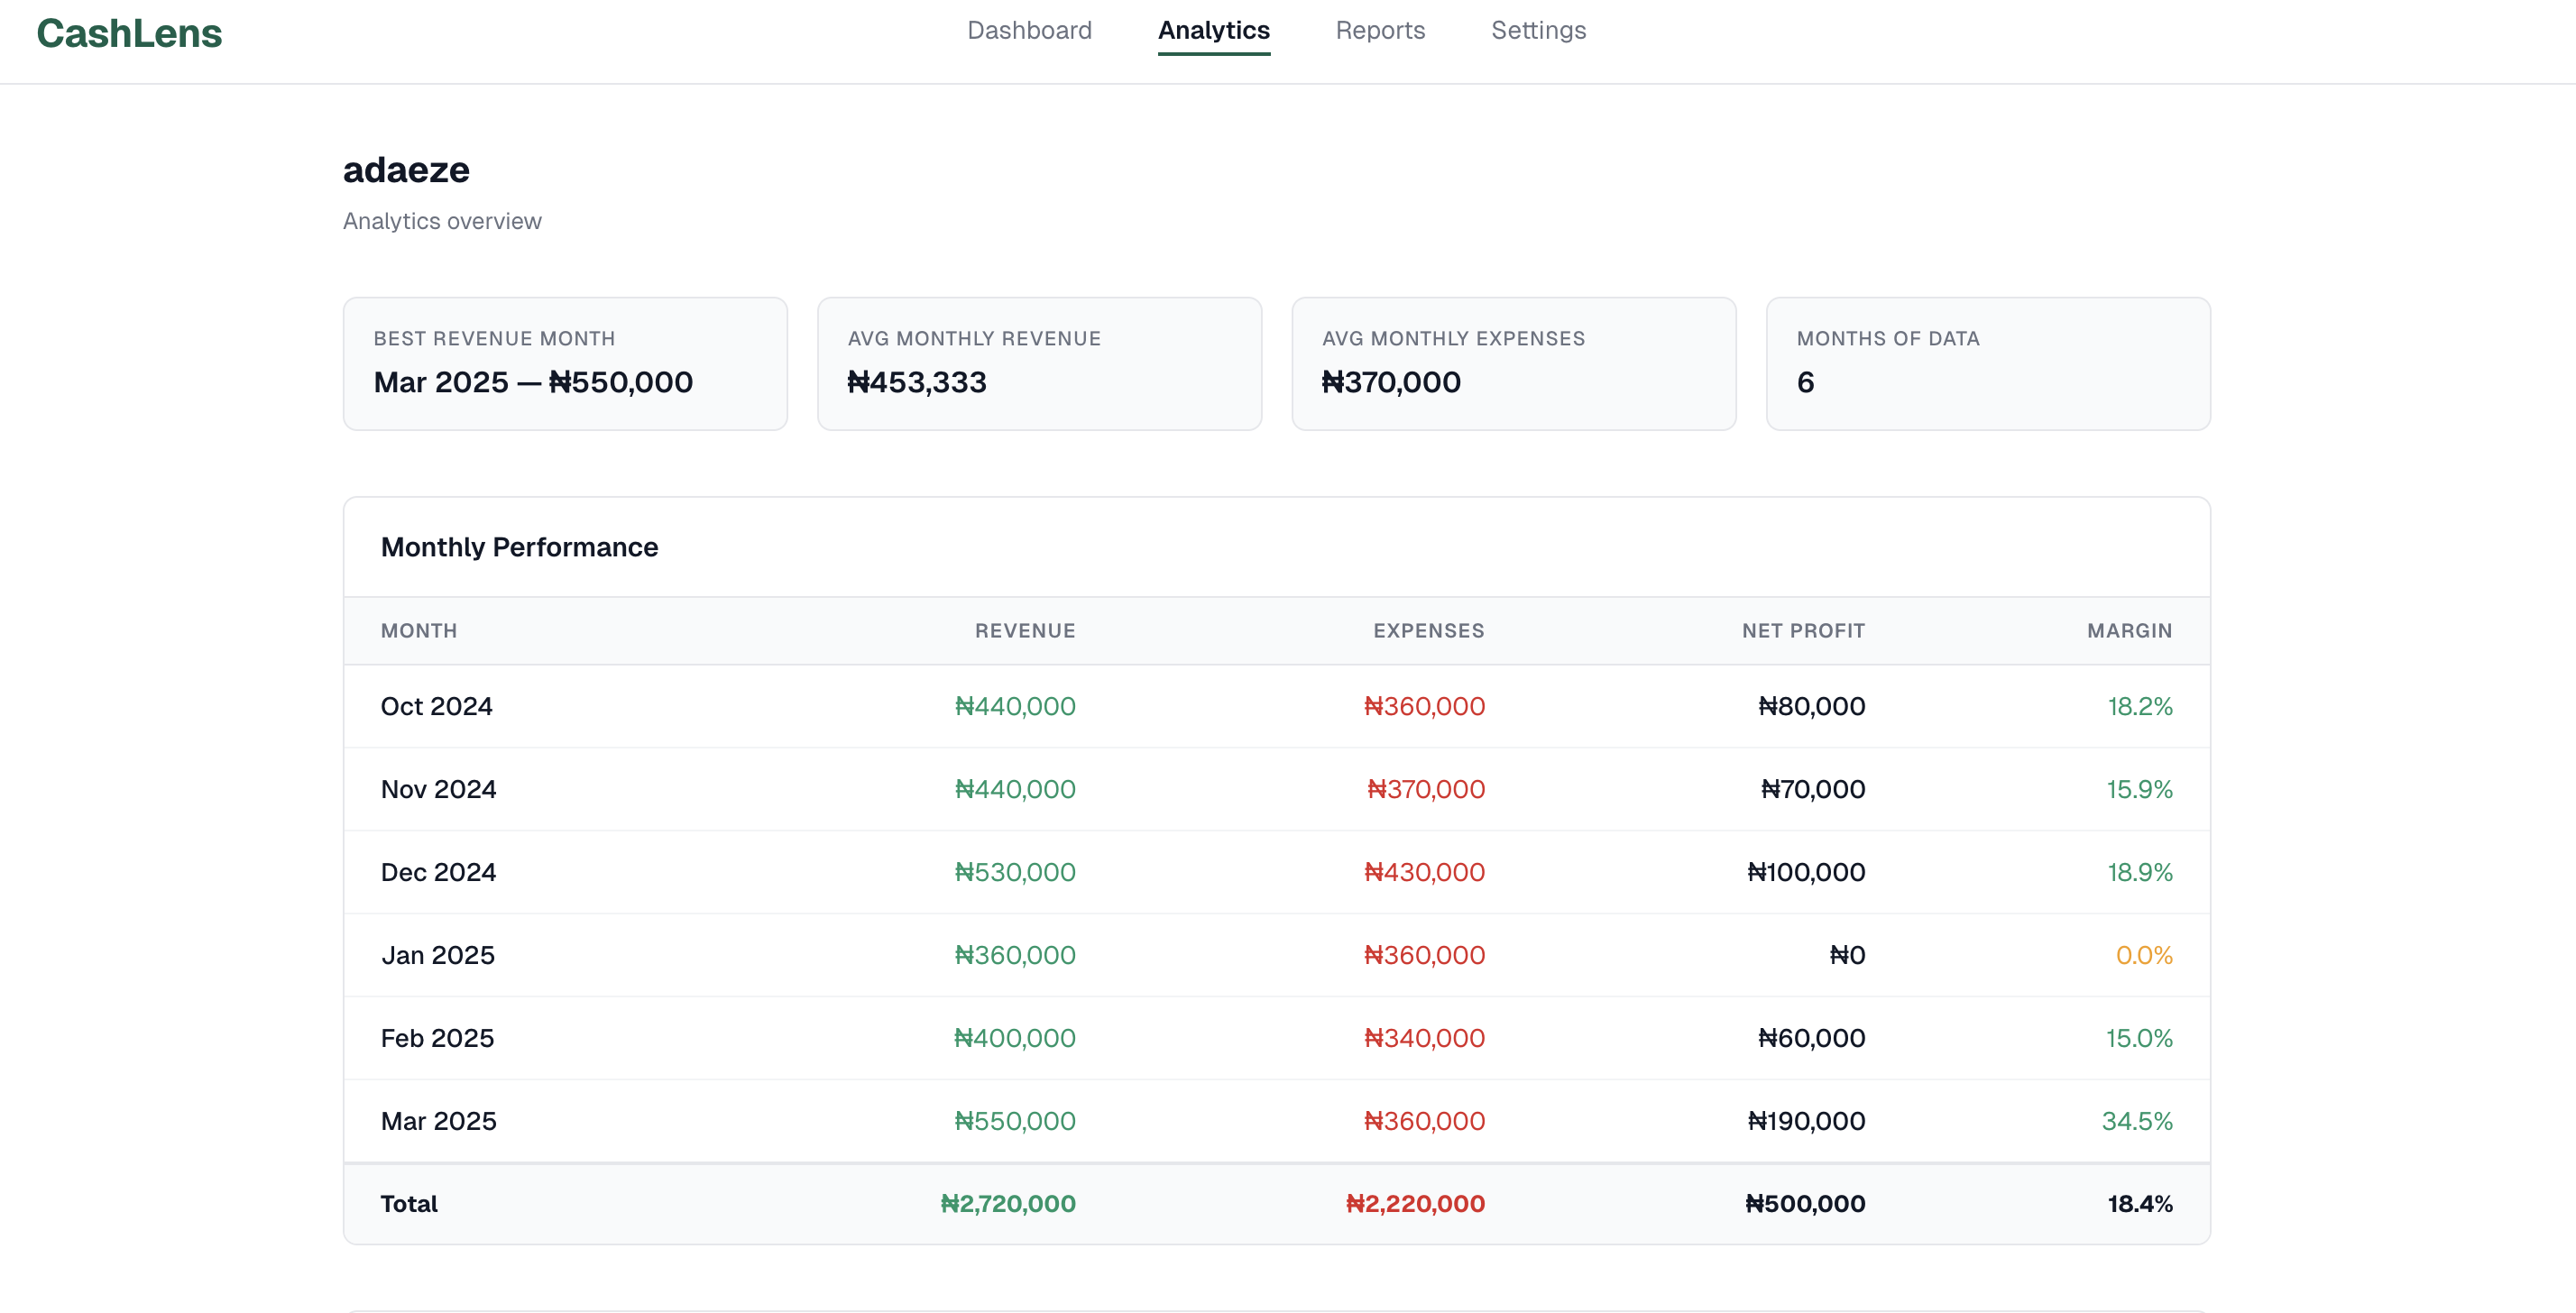Image resolution: width=2576 pixels, height=1313 pixels.
Task: Click the Total row net profit
Action: [1804, 1204]
